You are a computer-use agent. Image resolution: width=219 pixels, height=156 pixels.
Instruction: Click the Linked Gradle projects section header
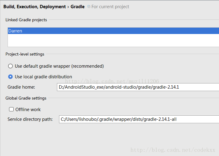26,20
